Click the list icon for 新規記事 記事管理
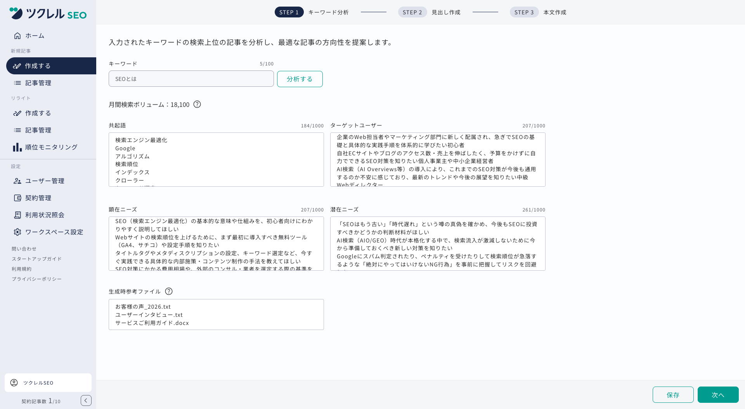 [17, 83]
